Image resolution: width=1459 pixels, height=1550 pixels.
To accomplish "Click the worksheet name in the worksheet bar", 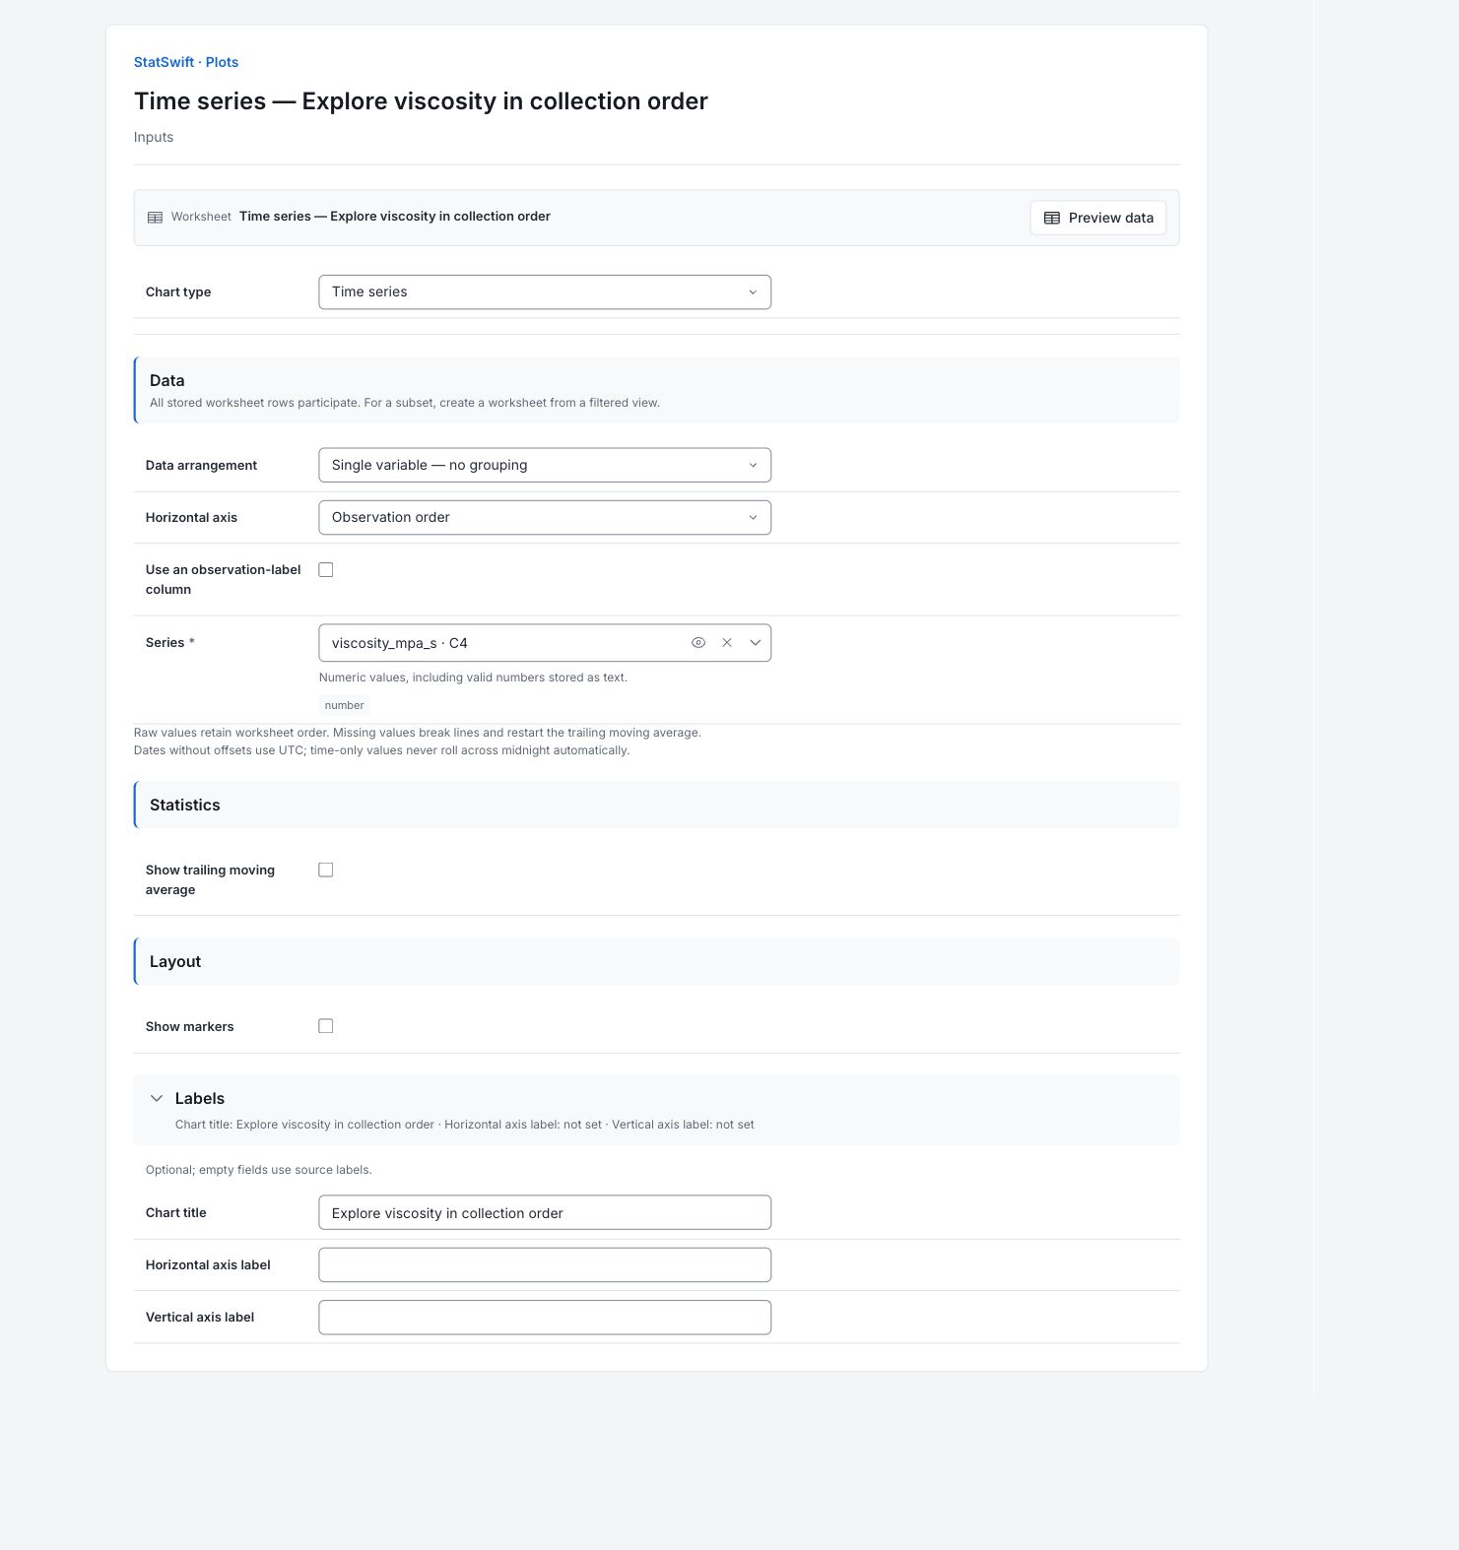I will click(395, 217).
